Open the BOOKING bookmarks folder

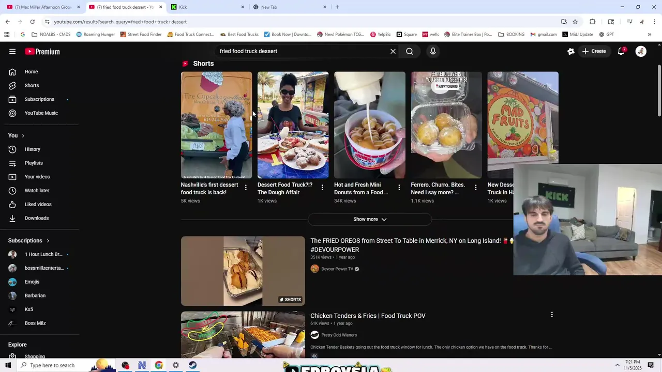click(511, 35)
